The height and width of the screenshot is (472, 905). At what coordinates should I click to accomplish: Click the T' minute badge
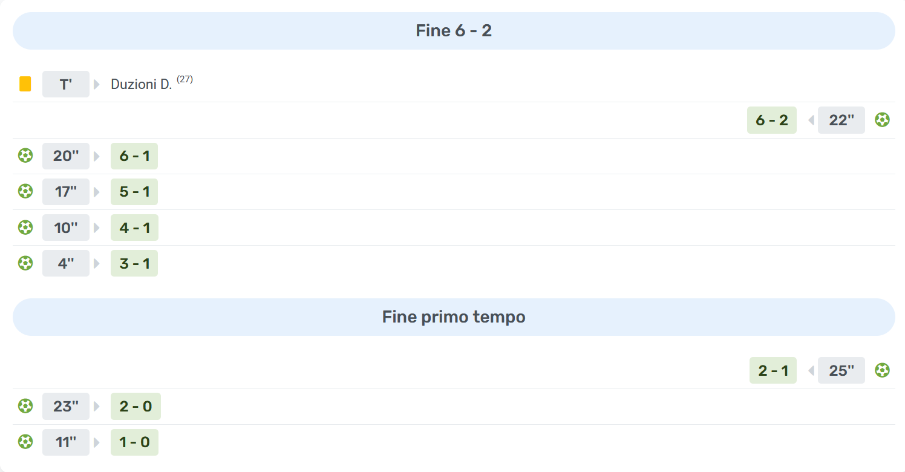pyautogui.click(x=66, y=84)
